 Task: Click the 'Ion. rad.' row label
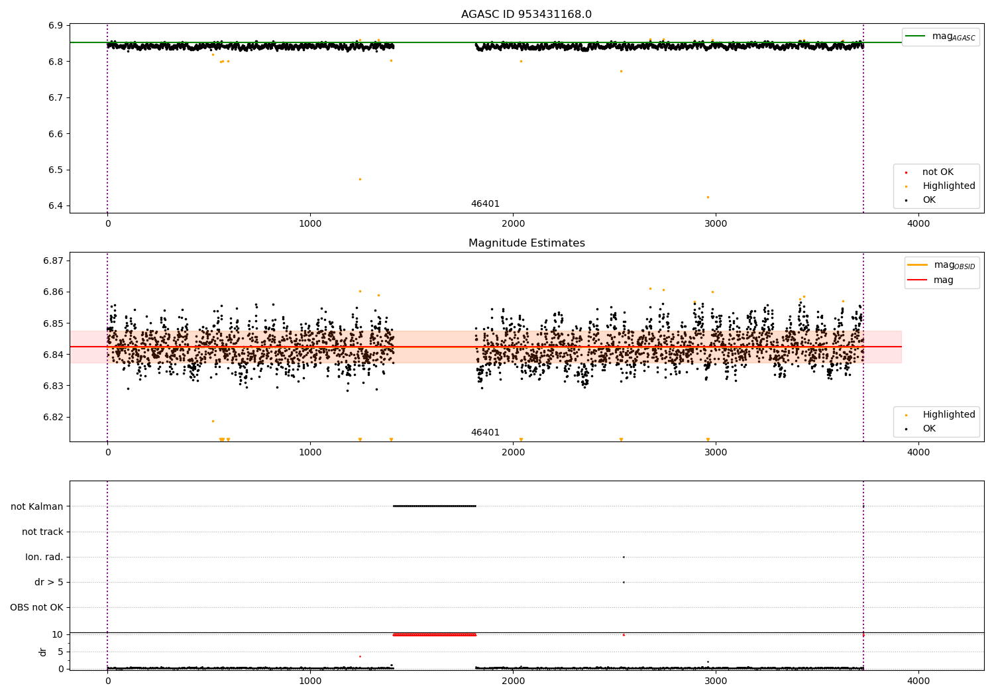[x=44, y=557]
